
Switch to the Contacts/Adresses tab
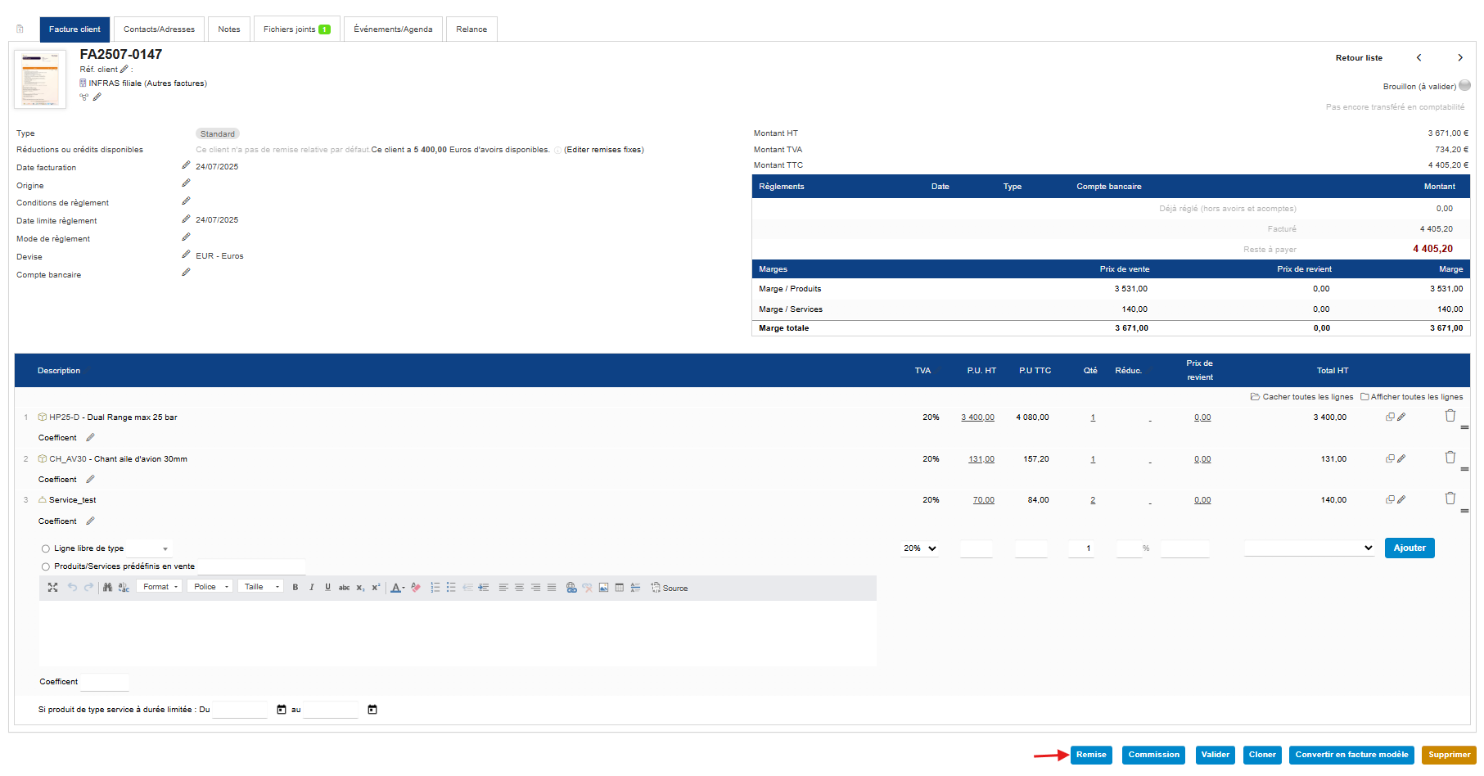(159, 29)
